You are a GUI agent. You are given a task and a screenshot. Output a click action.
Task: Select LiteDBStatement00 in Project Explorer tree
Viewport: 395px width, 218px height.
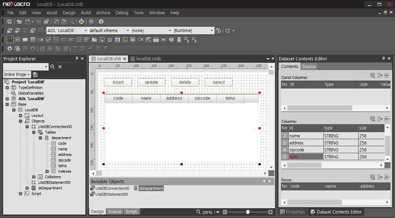point(54,182)
